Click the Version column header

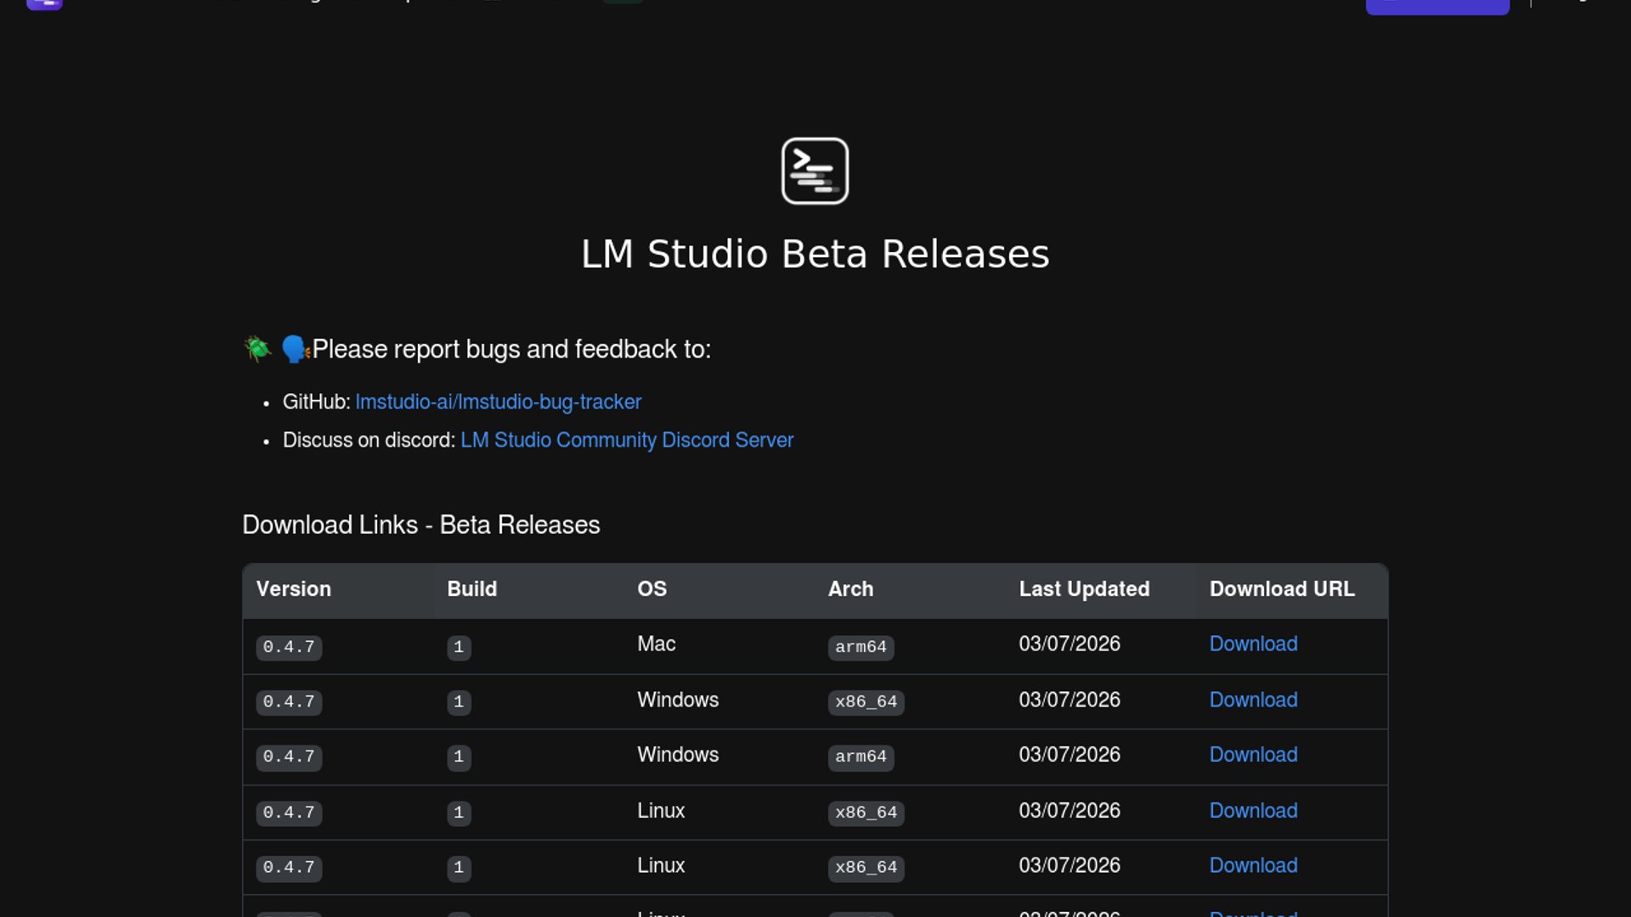(x=294, y=589)
